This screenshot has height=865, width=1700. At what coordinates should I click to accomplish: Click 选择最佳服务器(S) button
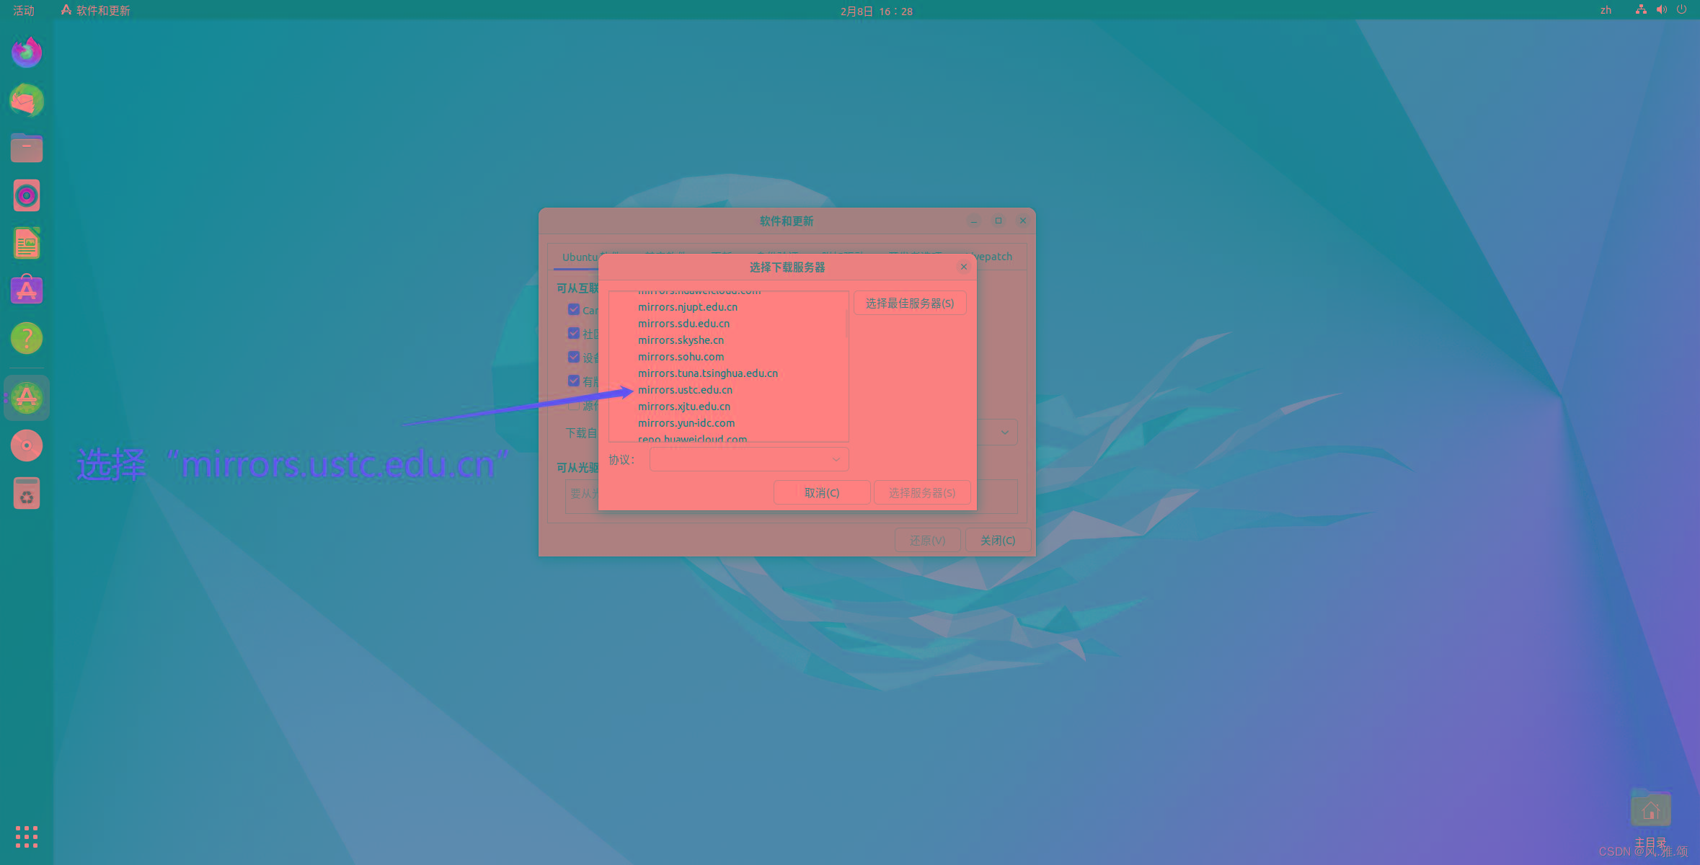(910, 303)
